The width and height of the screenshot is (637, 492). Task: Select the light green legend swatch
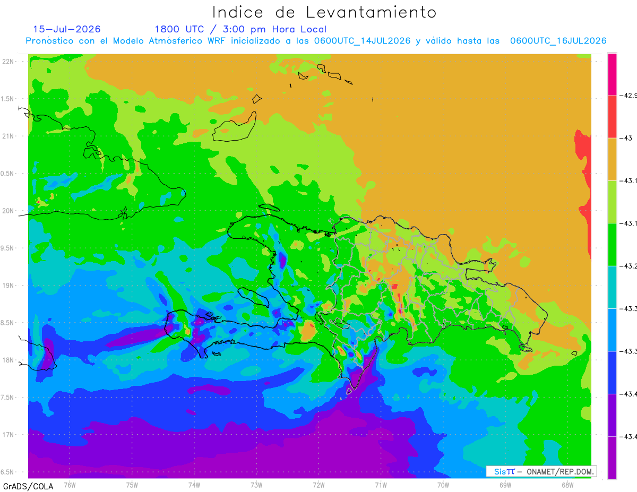tap(612, 202)
